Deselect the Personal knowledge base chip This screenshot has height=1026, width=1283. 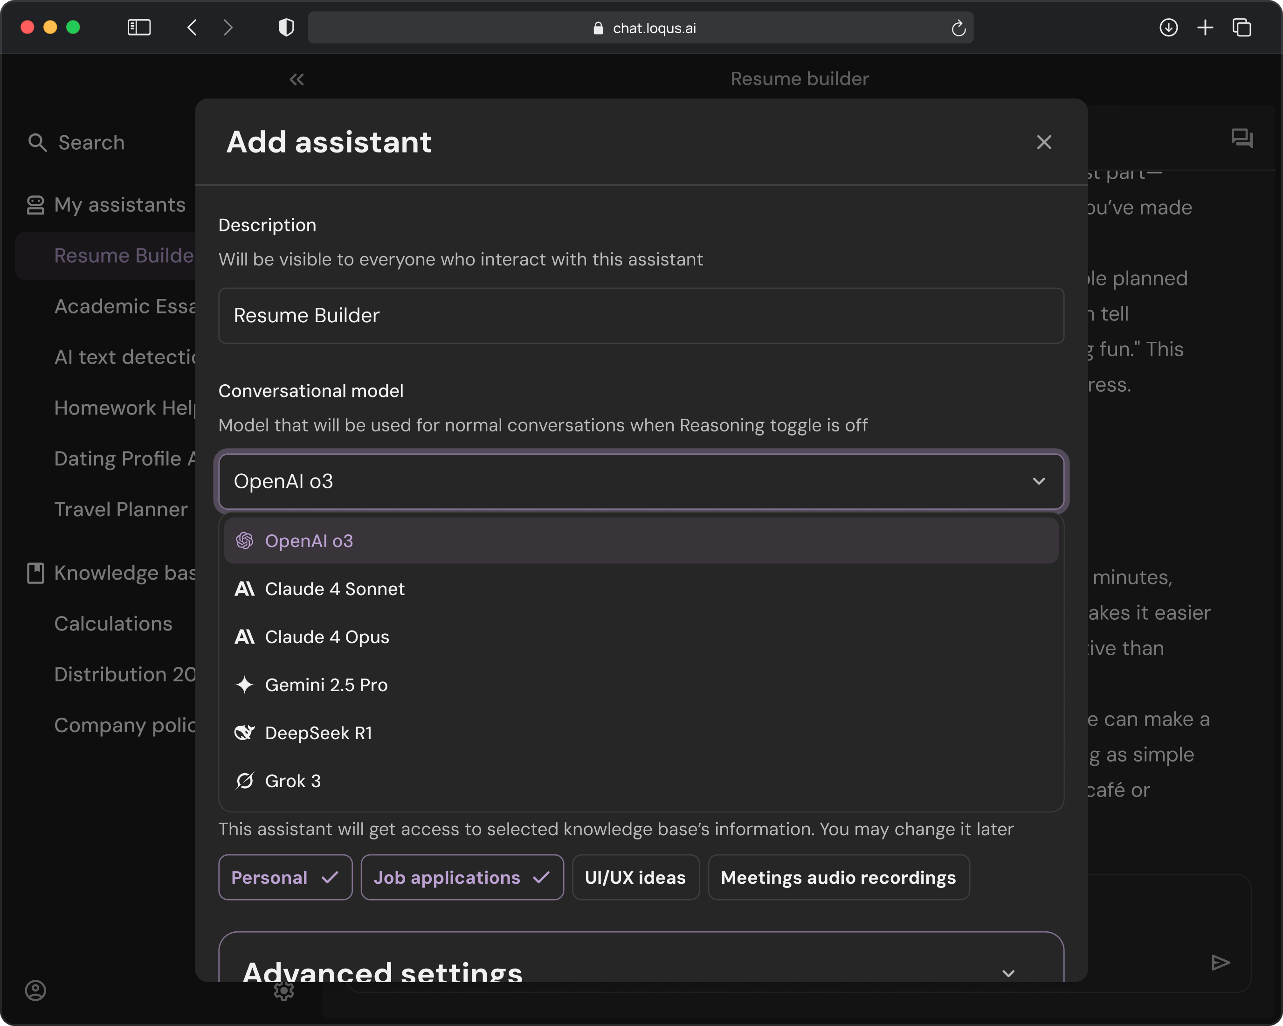point(286,877)
